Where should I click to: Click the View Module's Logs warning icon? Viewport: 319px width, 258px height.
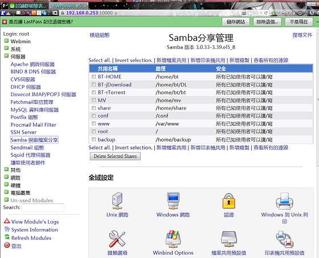[x=7, y=221]
